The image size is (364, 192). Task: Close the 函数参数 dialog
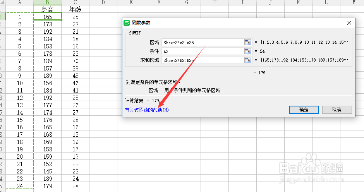click(349, 23)
